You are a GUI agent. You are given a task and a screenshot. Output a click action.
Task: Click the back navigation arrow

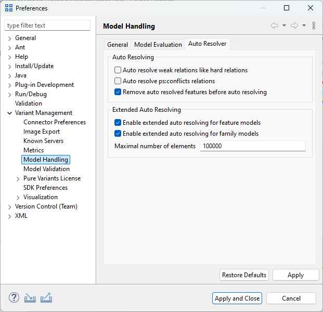point(275,26)
